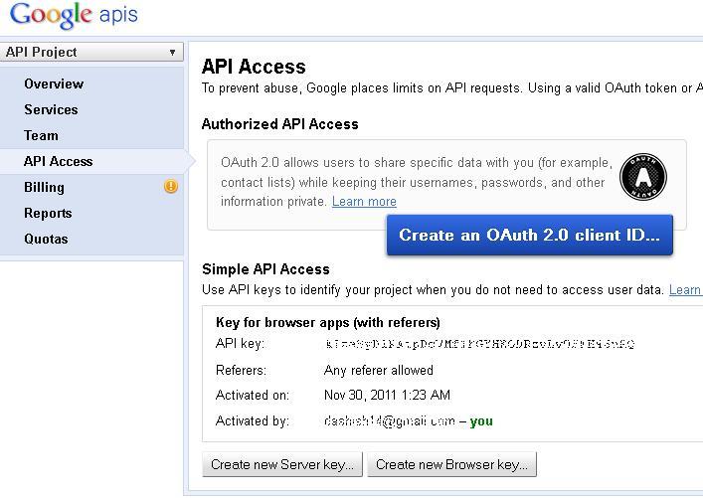Click the 'API Access' page title
Image resolution: width=703 pixels, height=498 pixels.
[254, 67]
